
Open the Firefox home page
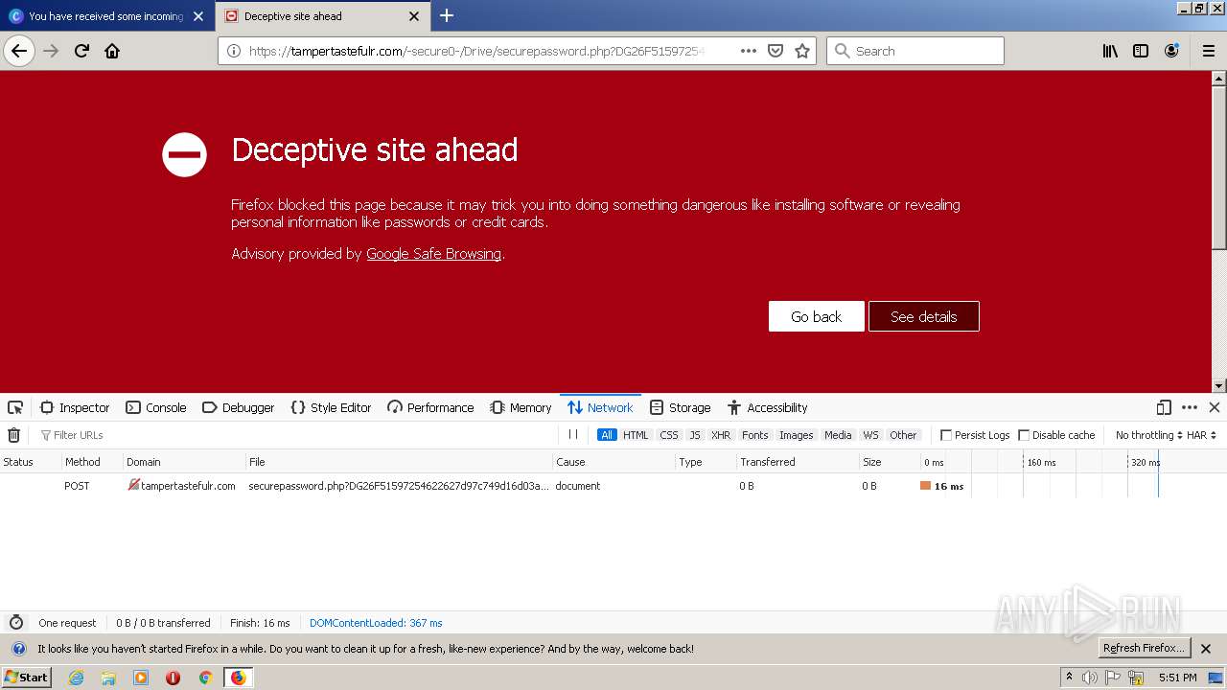tap(112, 51)
